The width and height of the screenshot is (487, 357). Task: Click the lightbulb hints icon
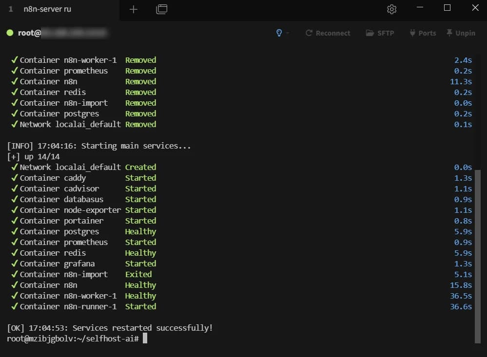[x=279, y=33]
